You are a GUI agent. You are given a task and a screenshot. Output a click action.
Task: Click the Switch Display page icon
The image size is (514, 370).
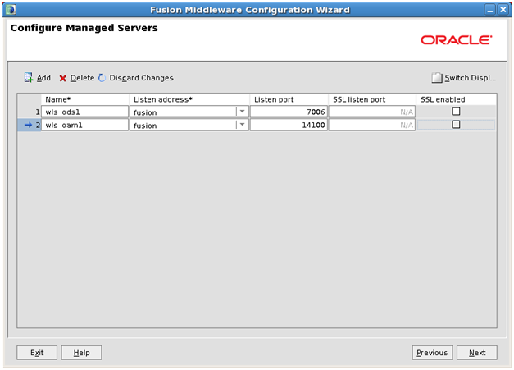(437, 78)
